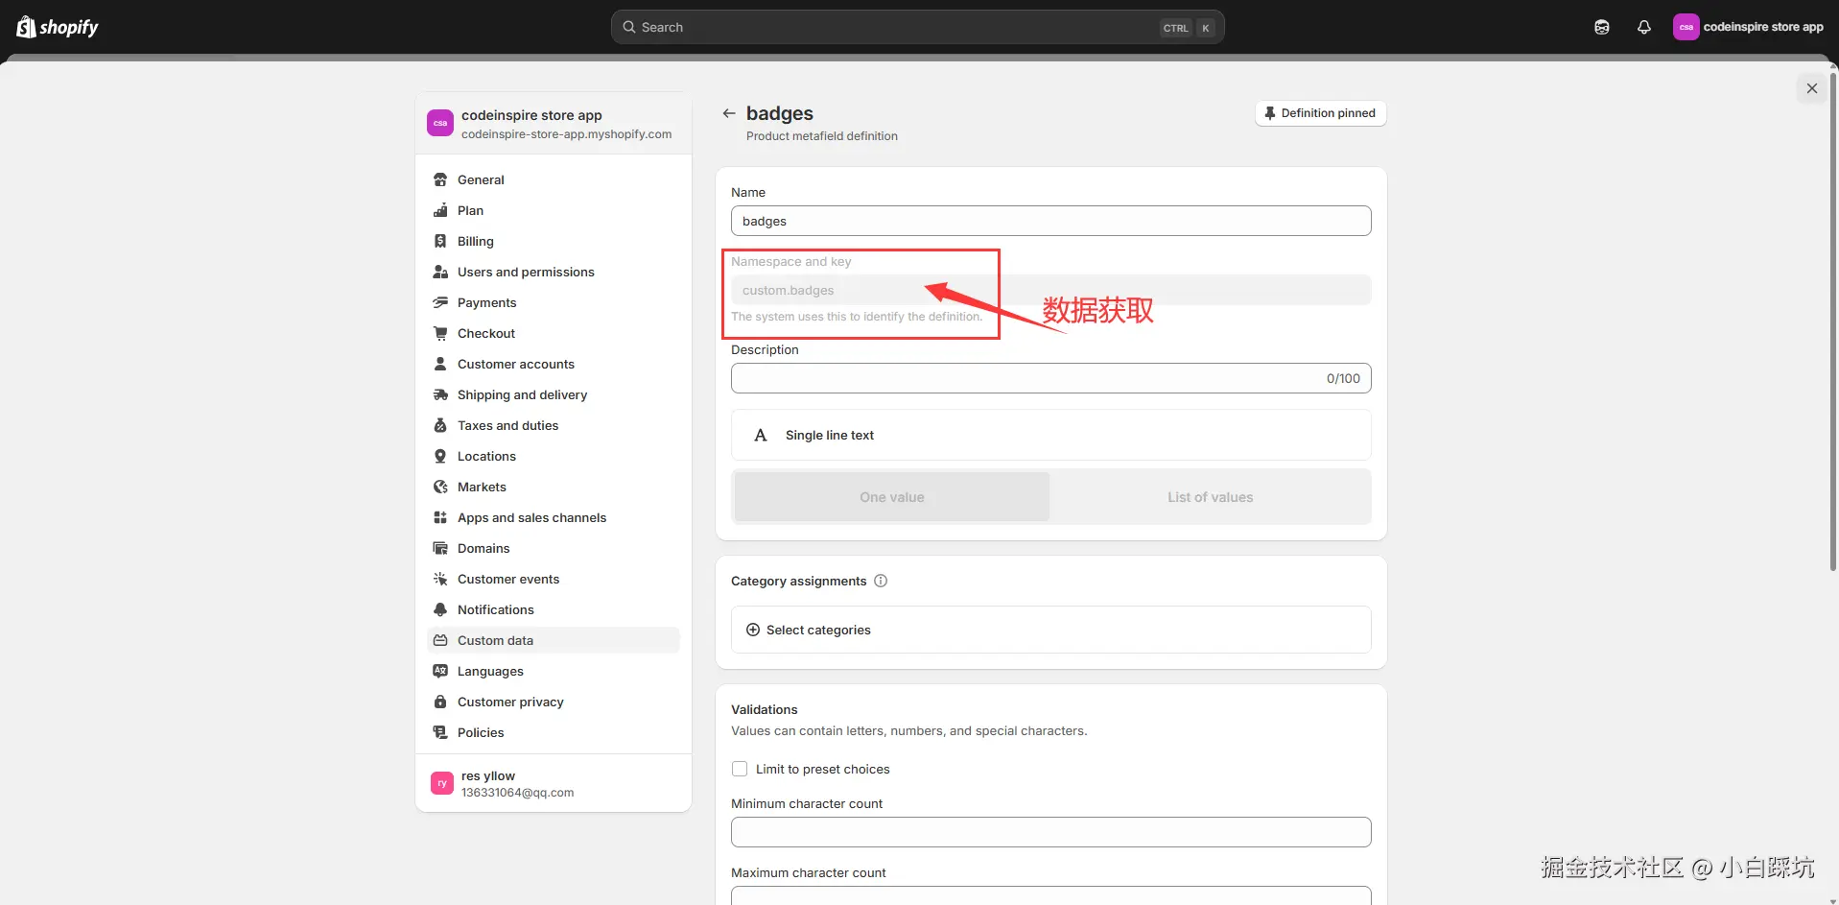The image size is (1839, 905).
Task: Click the Plan chart icon
Action: [440, 210]
